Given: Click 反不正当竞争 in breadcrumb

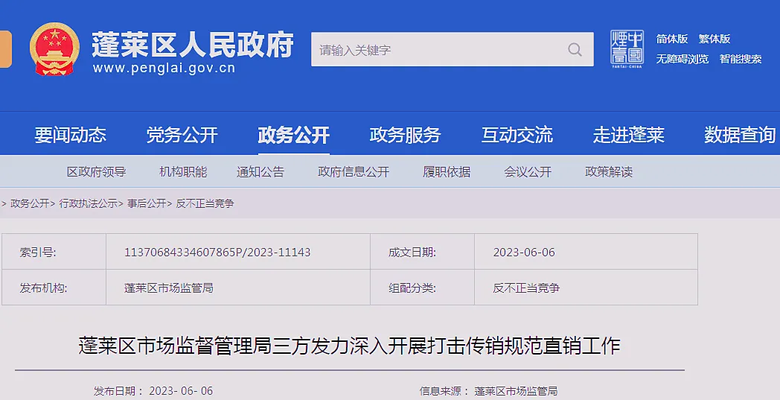Looking at the screenshot, I should tap(205, 203).
